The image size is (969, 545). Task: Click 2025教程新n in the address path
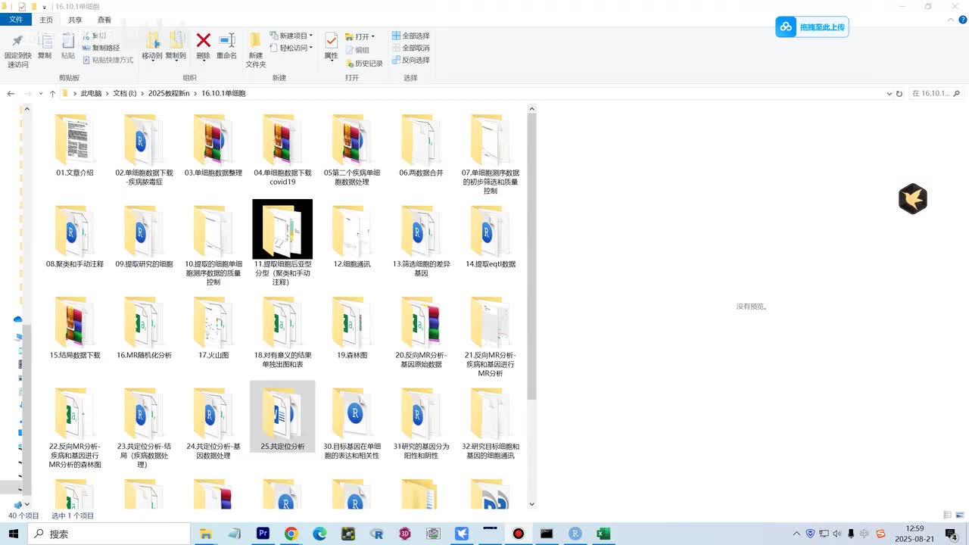click(x=169, y=94)
